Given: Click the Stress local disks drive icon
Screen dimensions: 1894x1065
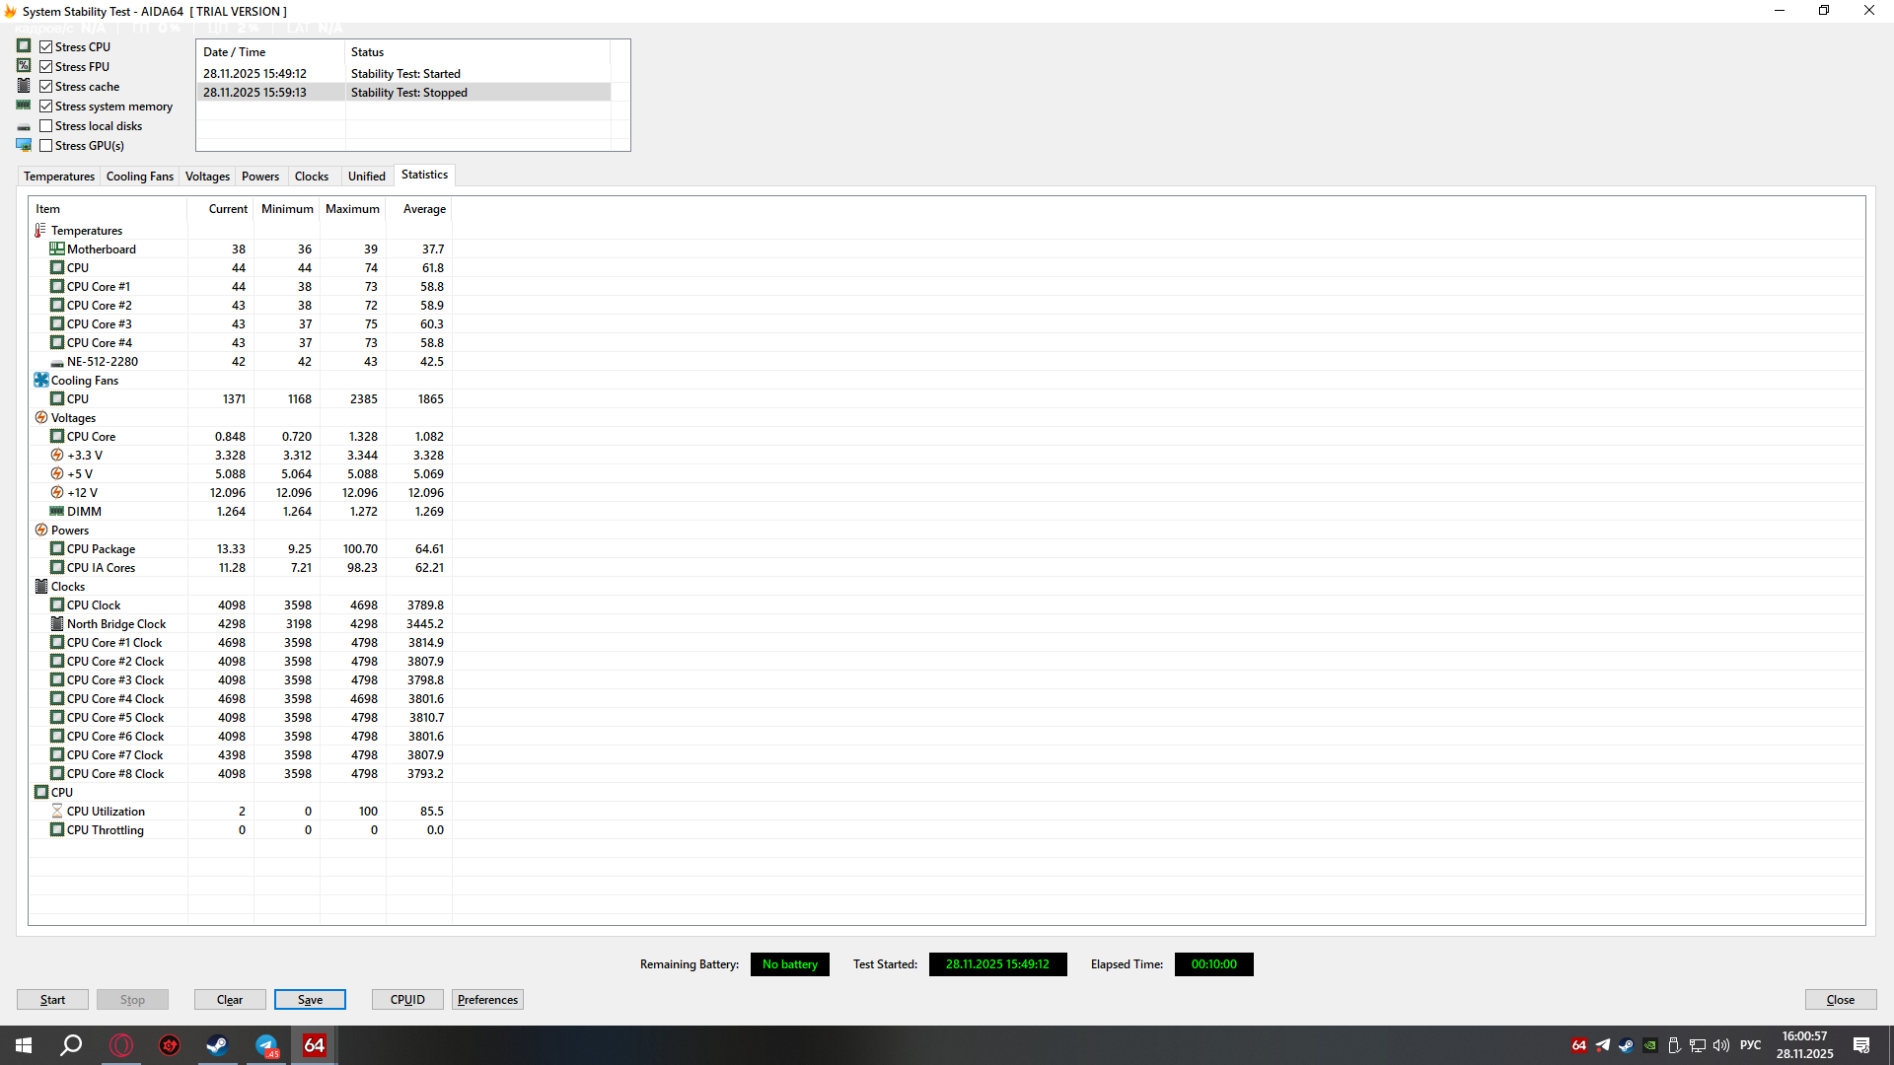Looking at the screenshot, I should (24, 125).
